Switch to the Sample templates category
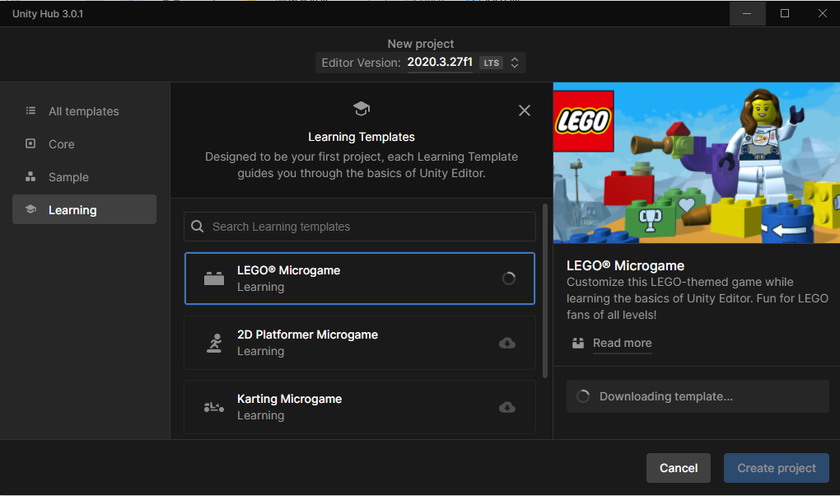 (x=68, y=177)
